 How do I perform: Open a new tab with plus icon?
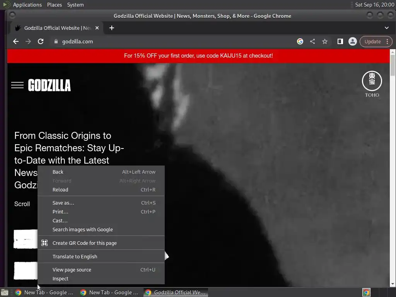(112, 28)
